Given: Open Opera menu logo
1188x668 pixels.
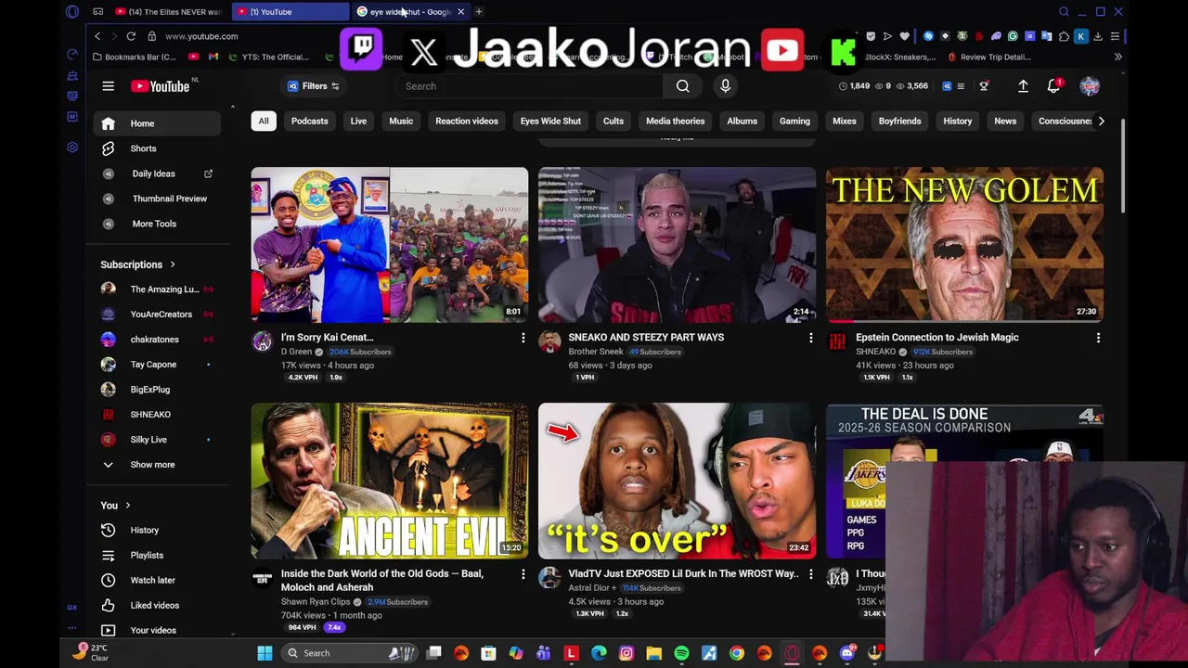Looking at the screenshot, I should [x=72, y=12].
